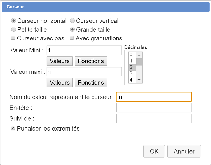Open Fonctions button under Valeur Mini
This screenshot has height=165, width=211.
click(x=91, y=61)
